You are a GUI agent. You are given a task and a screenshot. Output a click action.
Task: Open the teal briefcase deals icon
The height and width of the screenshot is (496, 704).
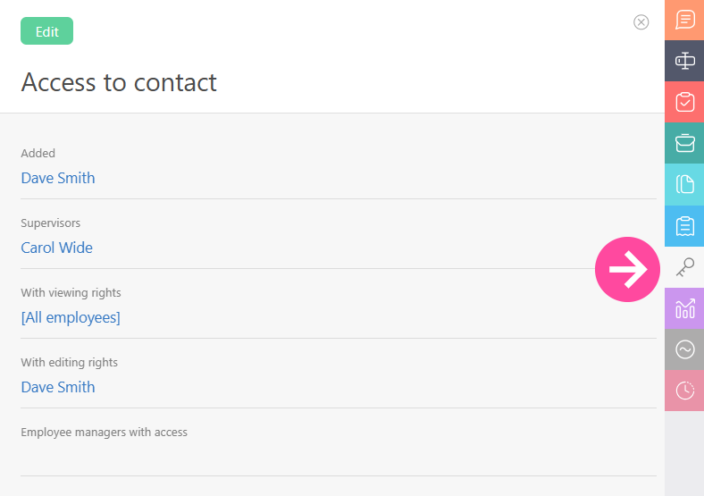click(684, 143)
